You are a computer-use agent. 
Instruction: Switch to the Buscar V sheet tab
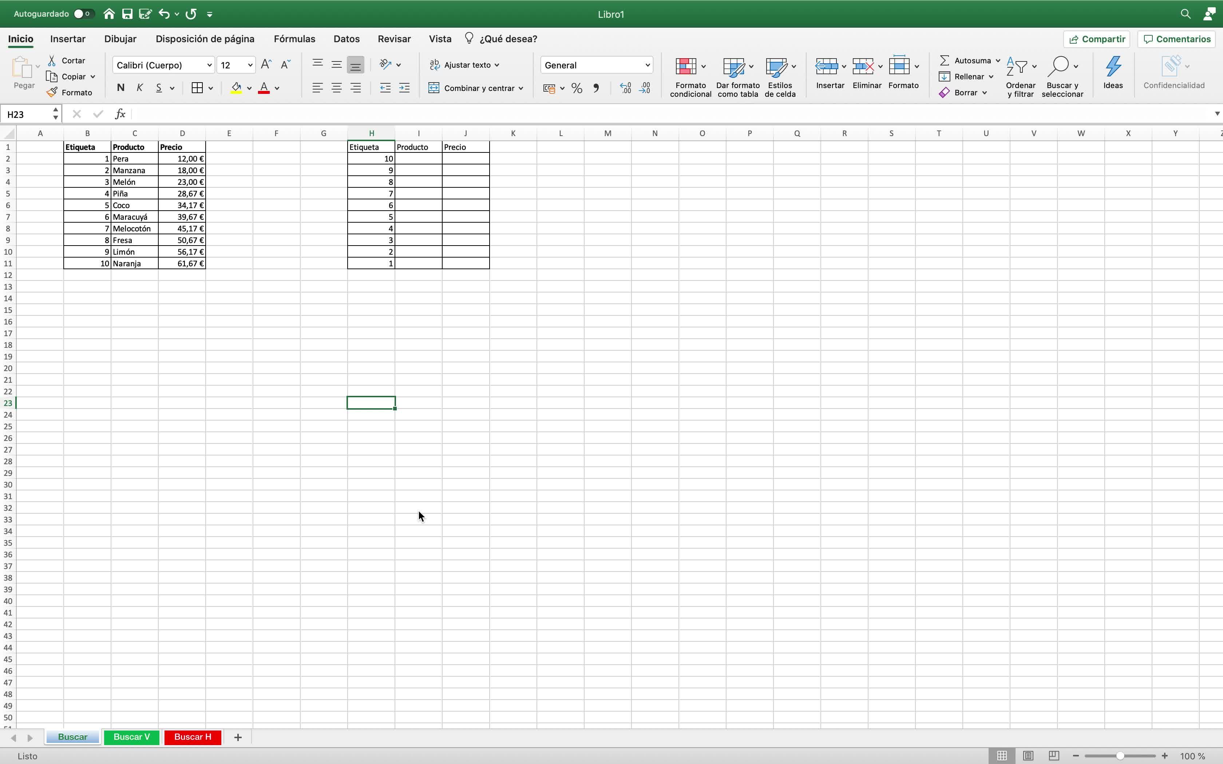click(131, 737)
